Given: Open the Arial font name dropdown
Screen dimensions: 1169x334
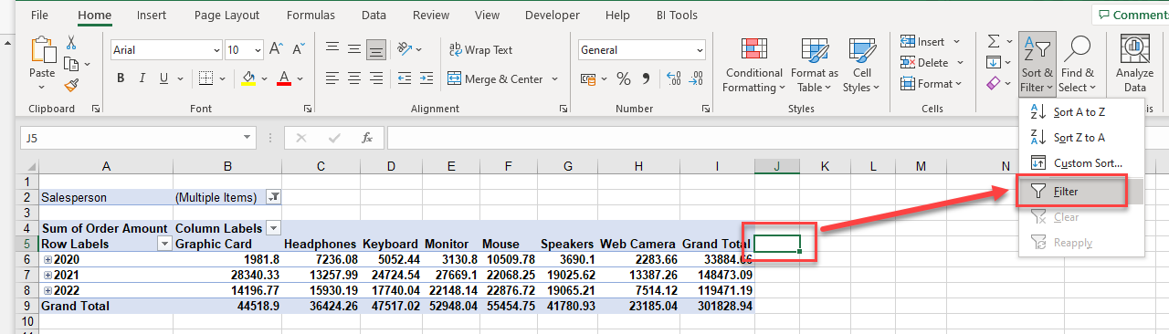Looking at the screenshot, I should click(216, 51).
